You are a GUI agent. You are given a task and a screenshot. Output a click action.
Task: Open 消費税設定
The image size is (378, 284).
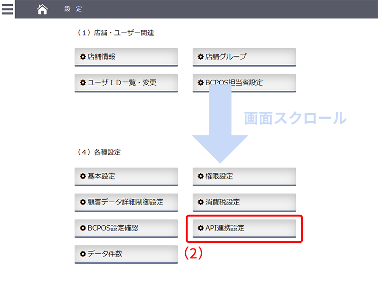click(x=244, y=202)
